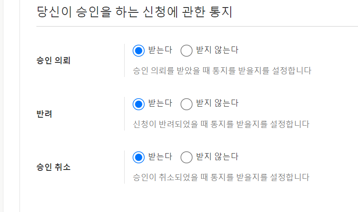Select '받는다' radio button for 승인 의뢰
The image size is (358, 212).
pos(139,50)
